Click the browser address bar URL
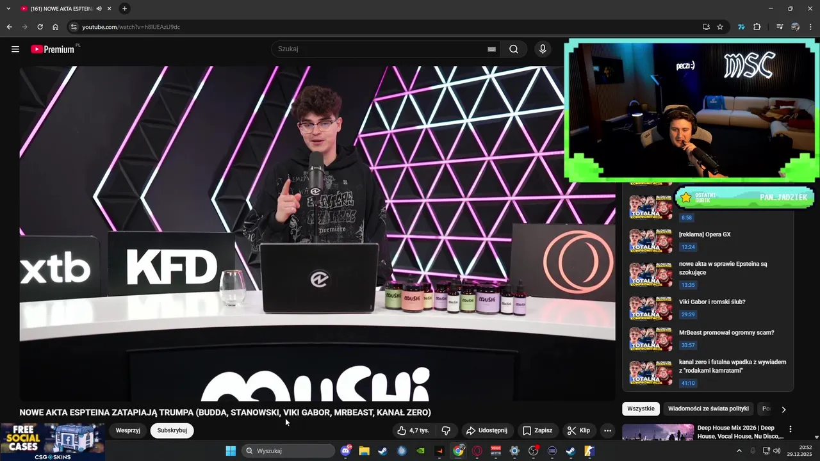Image resolution: width=820 pixels, height=461 pixels. coord(131,27)
